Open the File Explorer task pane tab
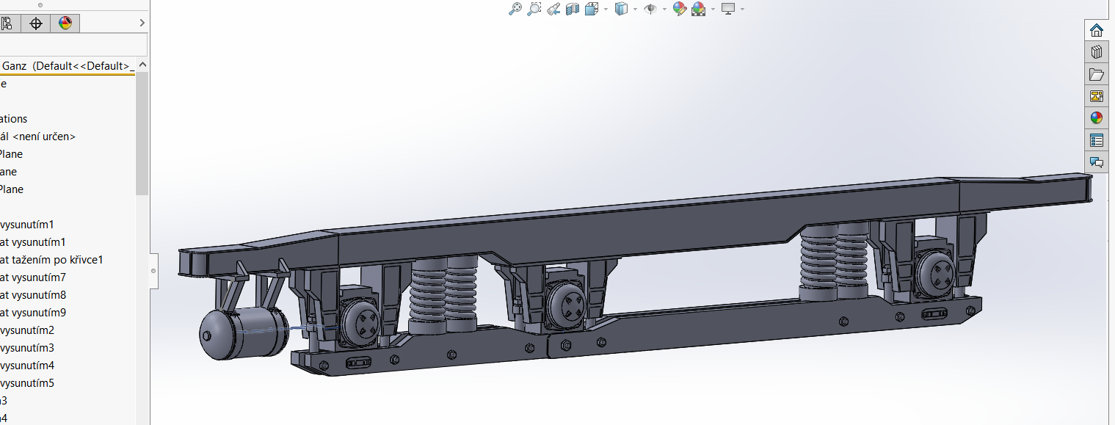 tap(1097, 74)
